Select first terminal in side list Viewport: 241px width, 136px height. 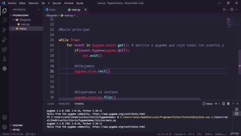[237, 109]
